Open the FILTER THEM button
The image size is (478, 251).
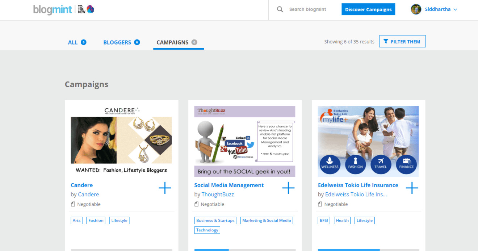(x=402, y=41)
